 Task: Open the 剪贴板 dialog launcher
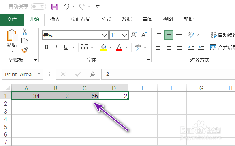36,61
